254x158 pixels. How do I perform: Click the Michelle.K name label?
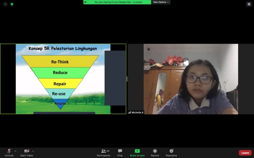(138, 112)
